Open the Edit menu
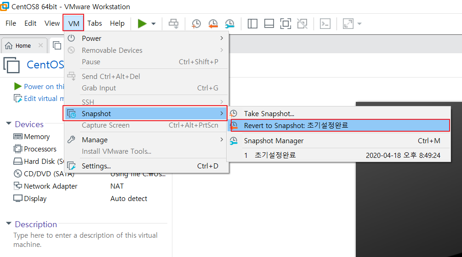462x257 pixels. click(30, 23)
